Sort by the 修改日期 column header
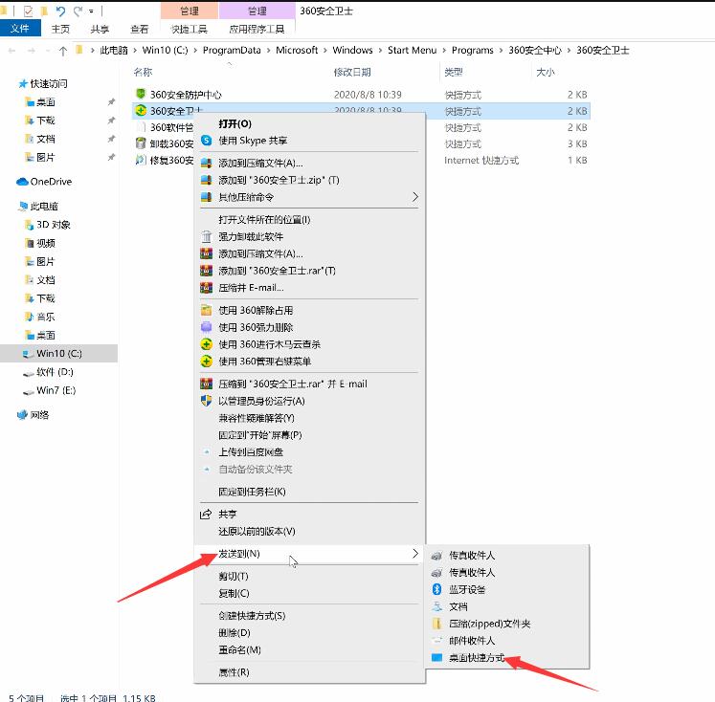715x702 pixels. coord(352,72)
